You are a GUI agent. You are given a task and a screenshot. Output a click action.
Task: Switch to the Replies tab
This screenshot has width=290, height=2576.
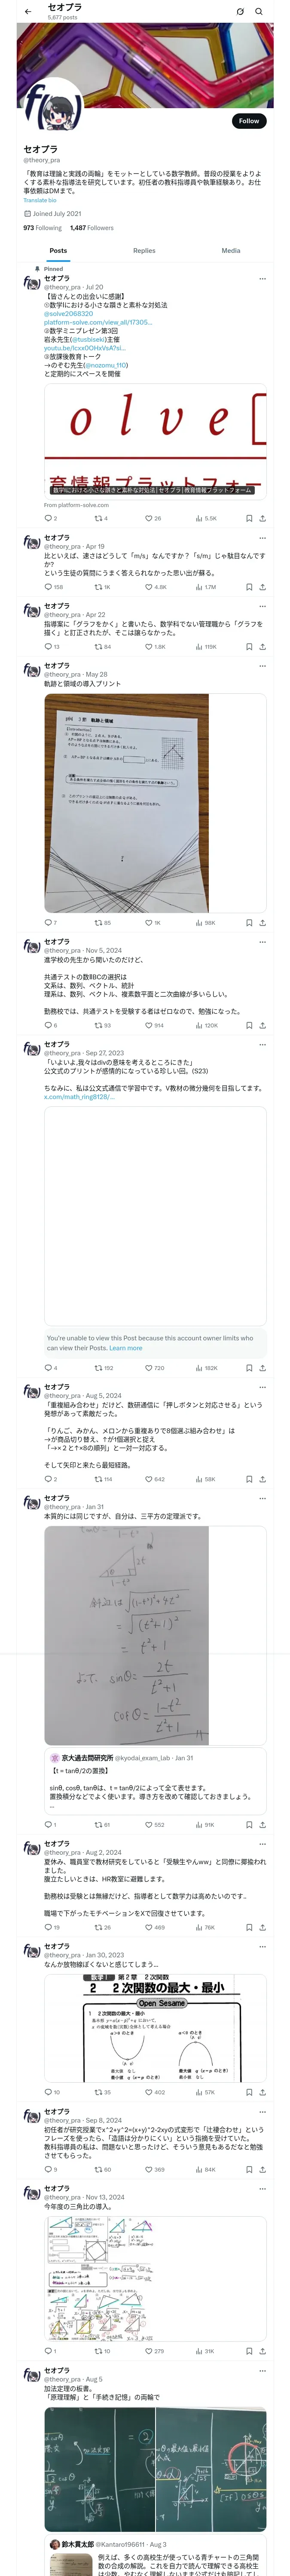[144, 251]
